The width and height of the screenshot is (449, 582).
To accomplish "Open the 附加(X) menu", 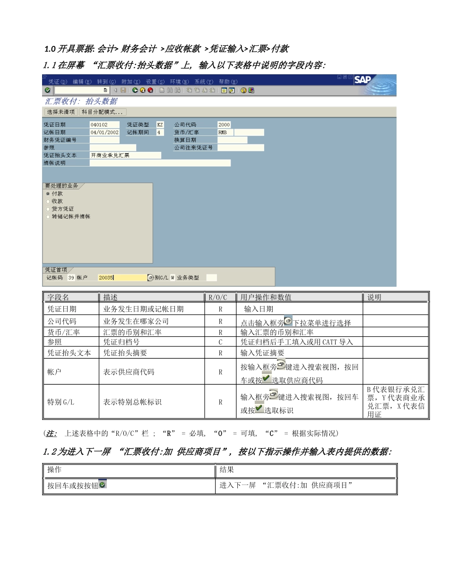I will click(x=131, y=81).
